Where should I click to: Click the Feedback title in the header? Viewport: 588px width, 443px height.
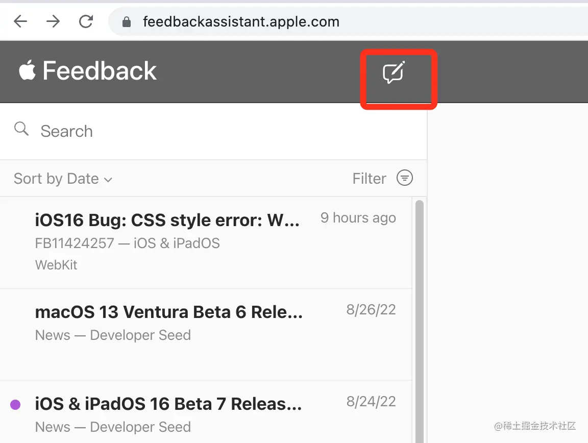click(100, 71)
